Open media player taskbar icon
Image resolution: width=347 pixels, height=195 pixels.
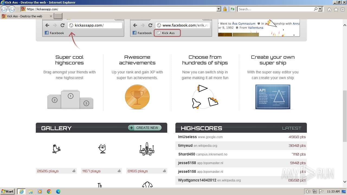click(40, 191)
